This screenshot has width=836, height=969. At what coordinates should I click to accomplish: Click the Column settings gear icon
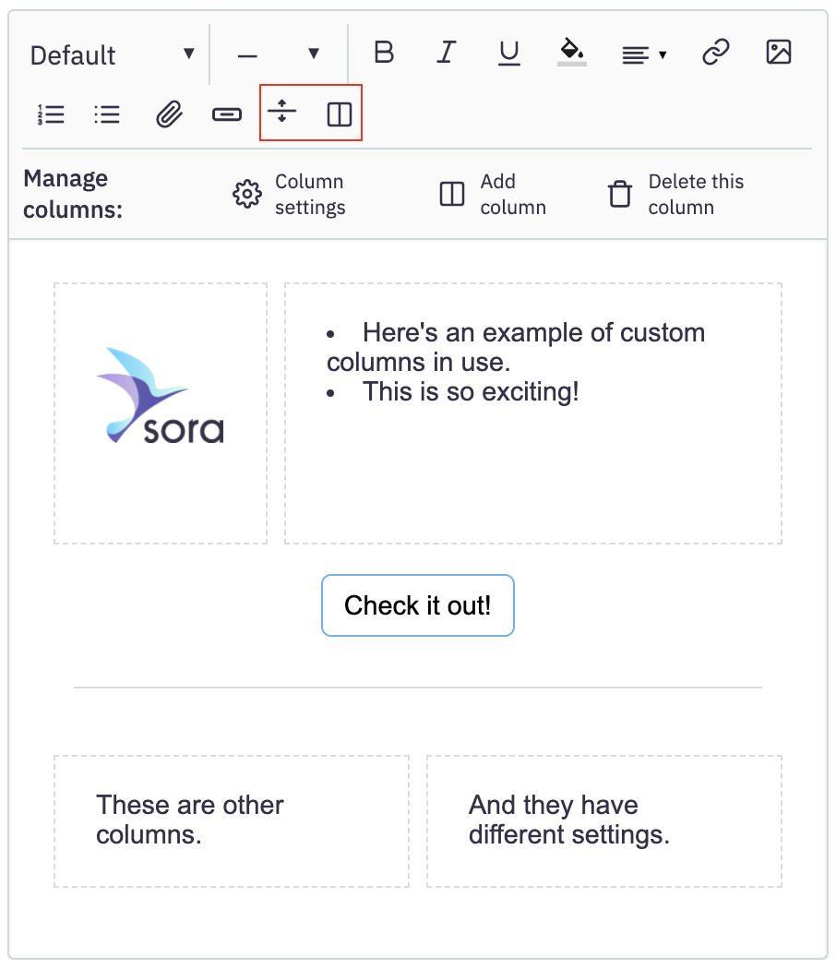247,194
